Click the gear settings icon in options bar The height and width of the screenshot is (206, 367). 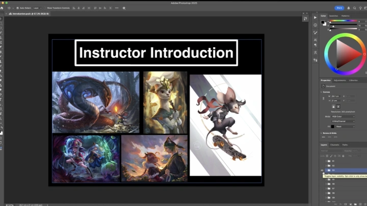click(124, 8)
